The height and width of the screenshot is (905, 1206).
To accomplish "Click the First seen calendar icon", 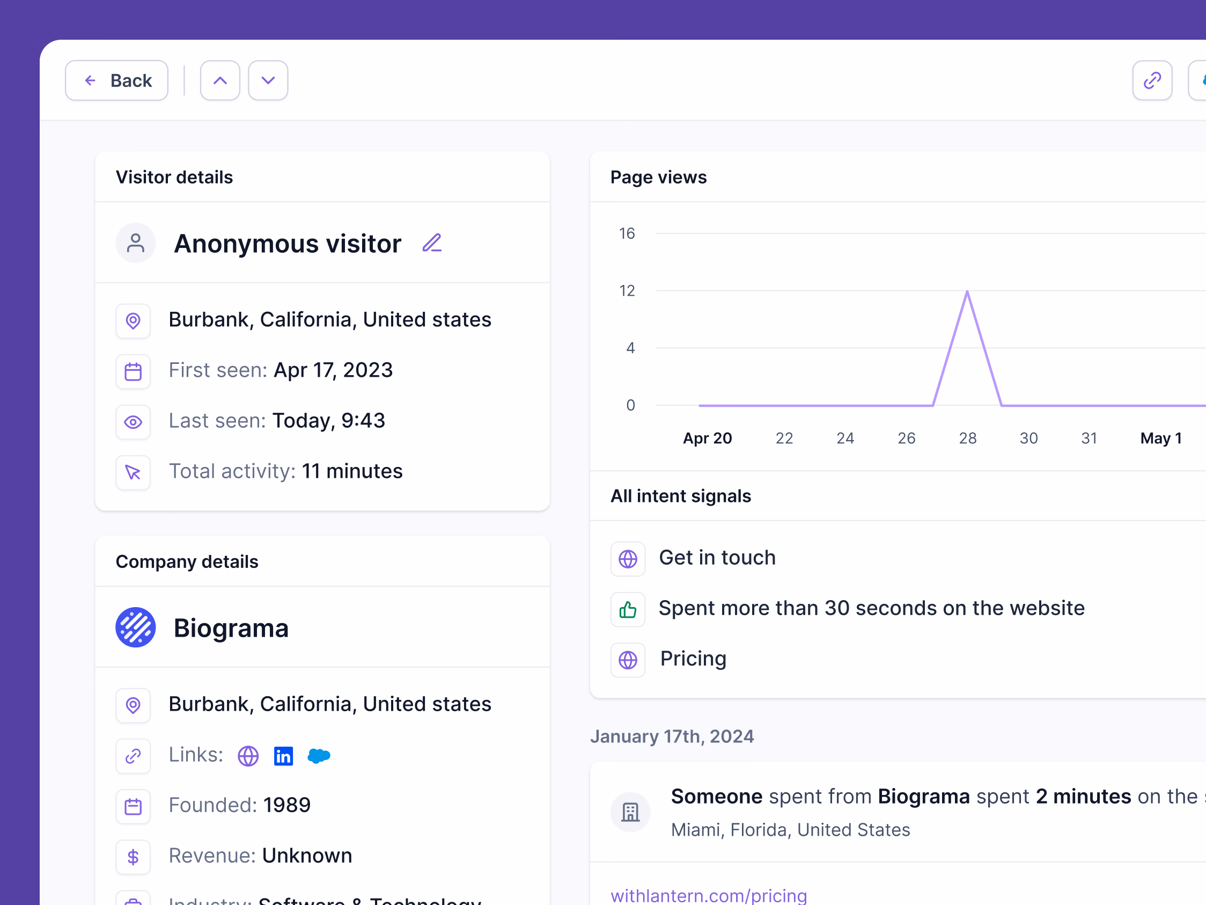I will pyautogui.click(x=133, y=371).
